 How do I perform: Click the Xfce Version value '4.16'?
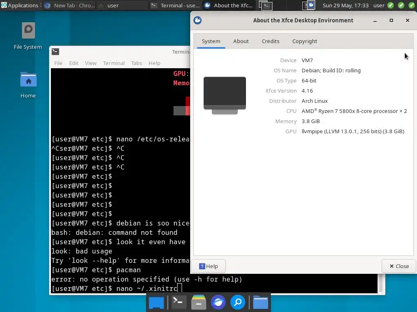click(307, 91)
